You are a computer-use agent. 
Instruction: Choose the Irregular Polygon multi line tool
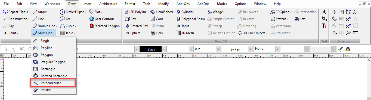click(53, 62)
